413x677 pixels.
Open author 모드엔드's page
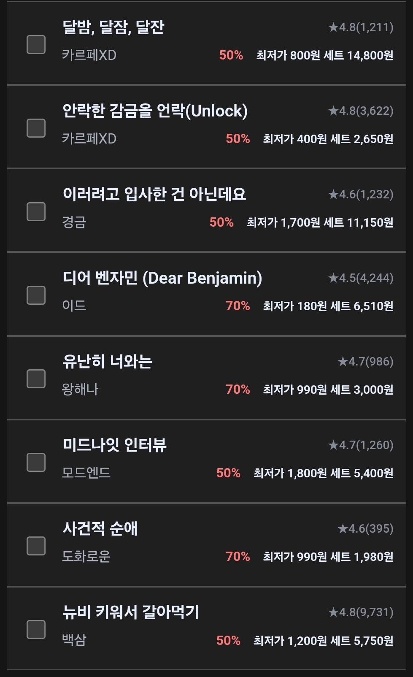coord(86,473)
